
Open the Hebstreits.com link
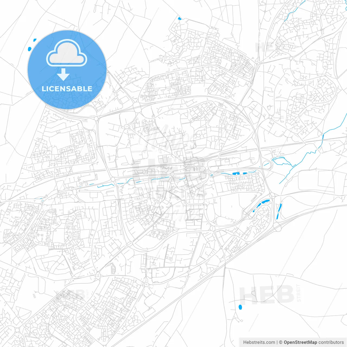point(259,342)
